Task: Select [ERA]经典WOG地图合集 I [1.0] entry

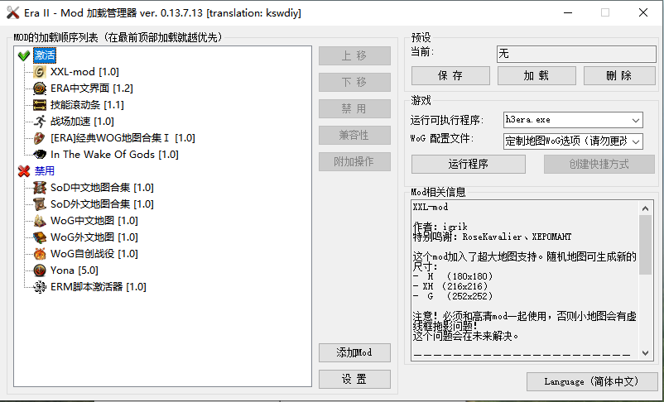Action: coord(123,138)
